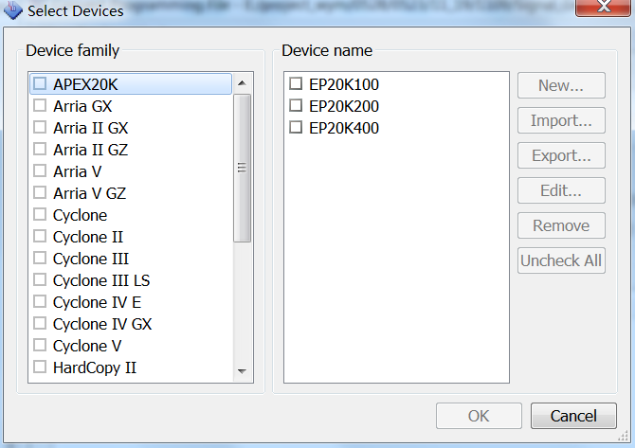Select the Cyclone row label
The width and height of the screenshot is (635, 448).
coord(81,216)
